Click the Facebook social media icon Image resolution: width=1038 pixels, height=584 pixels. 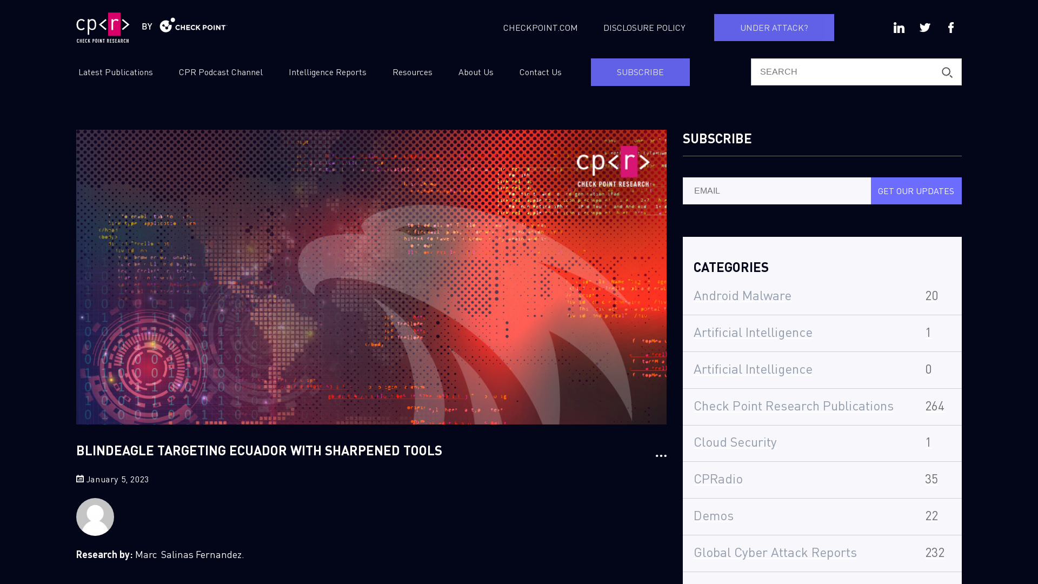click(x=951, y=27)
